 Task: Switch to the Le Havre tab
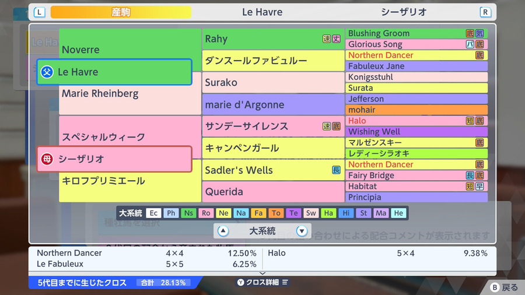(262, 12)
